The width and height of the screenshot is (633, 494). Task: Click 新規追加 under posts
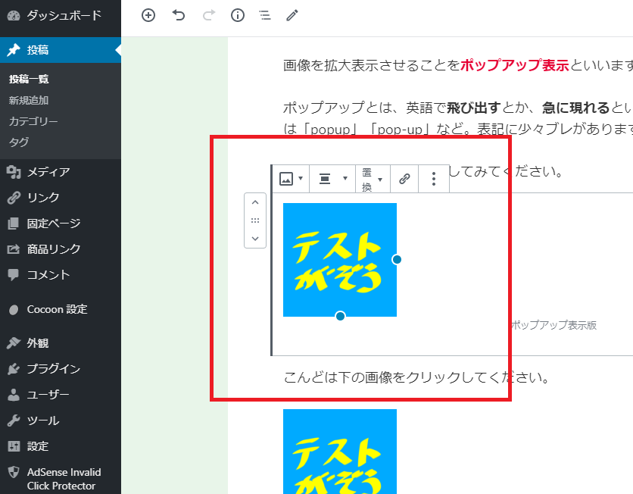pos(29,100)
